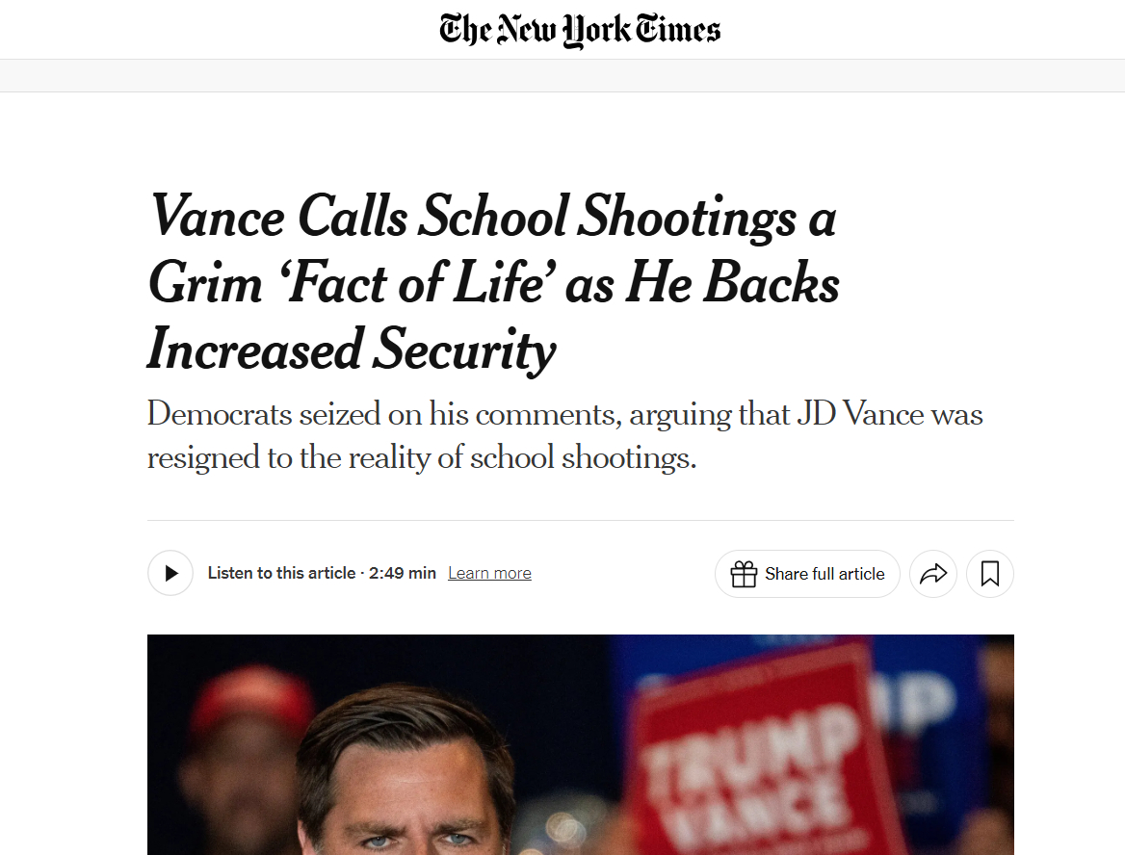Click the gift box icon

click(x=744, y=574)
